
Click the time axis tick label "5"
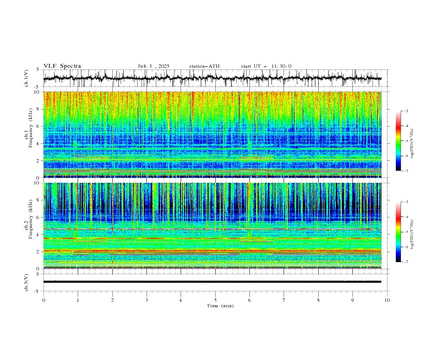tap(215, 300)
